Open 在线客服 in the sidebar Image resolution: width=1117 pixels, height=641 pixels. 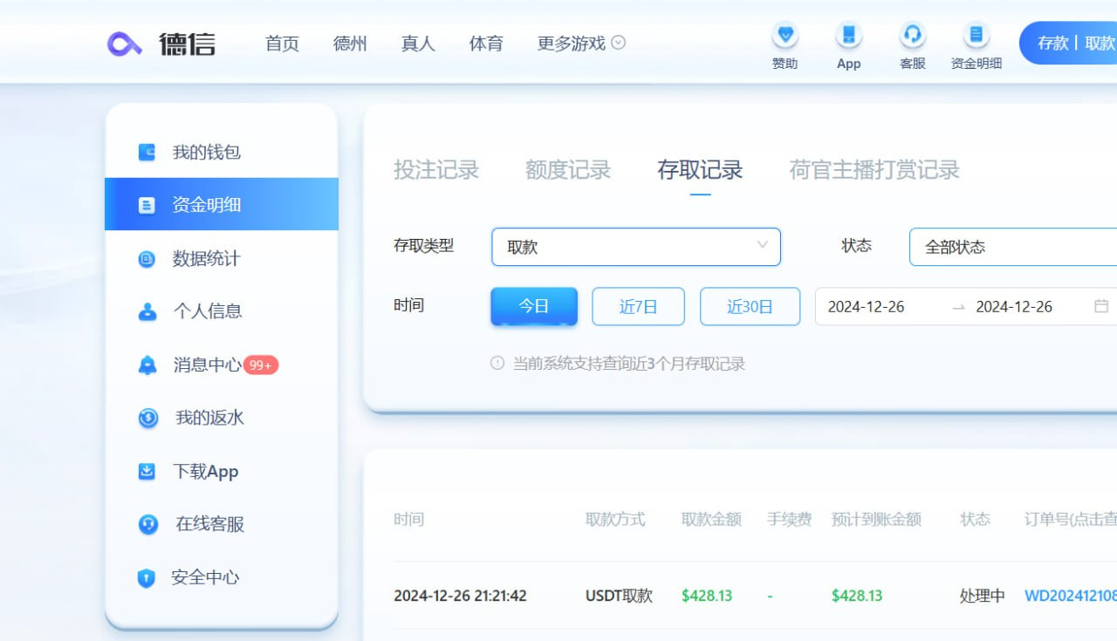[222, 524]
